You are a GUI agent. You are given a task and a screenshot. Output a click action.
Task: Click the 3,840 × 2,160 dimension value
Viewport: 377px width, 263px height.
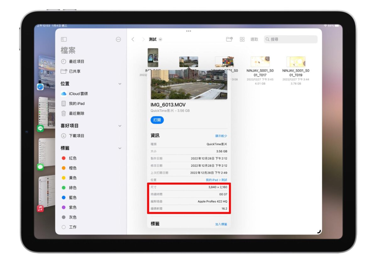tap(218, 187)
